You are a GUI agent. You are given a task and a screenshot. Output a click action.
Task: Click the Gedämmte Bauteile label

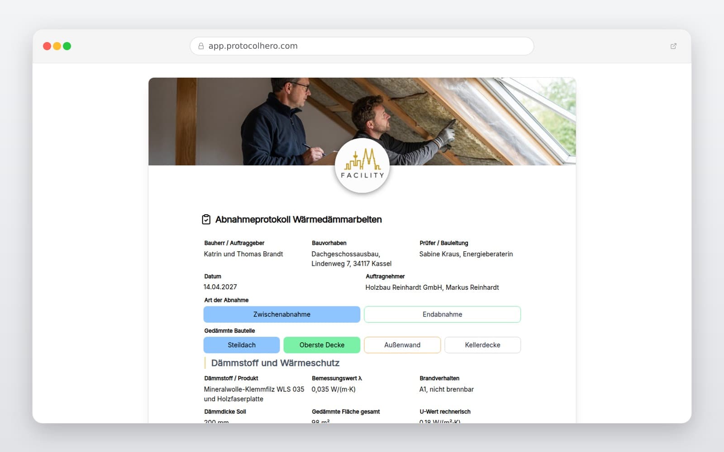point(229,331)
